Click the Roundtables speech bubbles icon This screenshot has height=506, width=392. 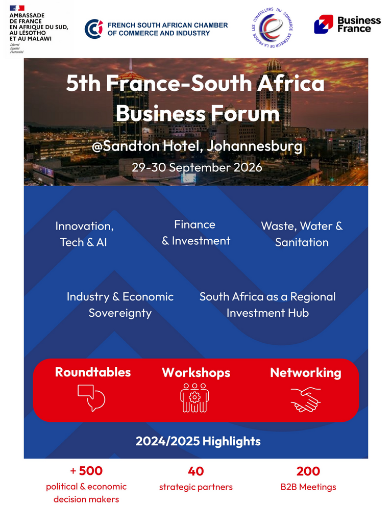91,397
